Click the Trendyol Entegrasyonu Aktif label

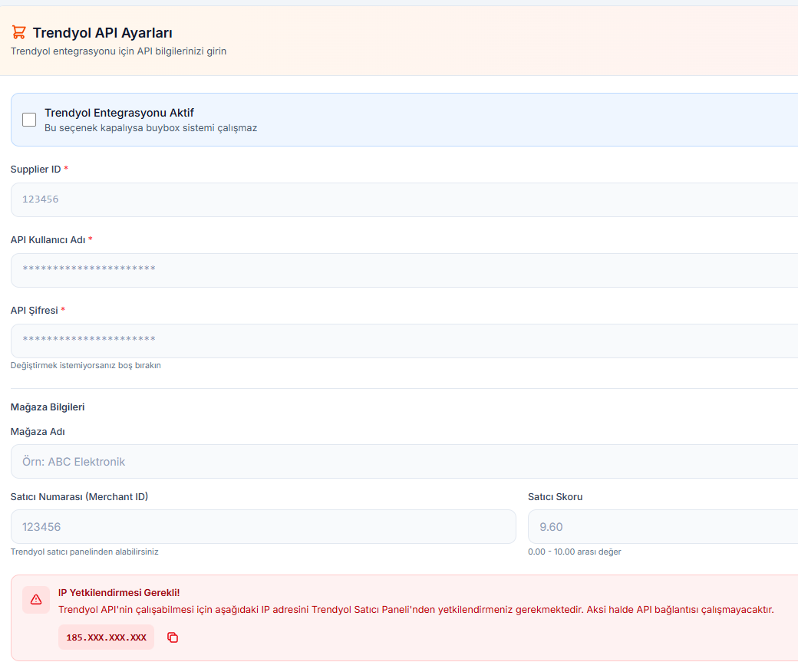point(119,113)
